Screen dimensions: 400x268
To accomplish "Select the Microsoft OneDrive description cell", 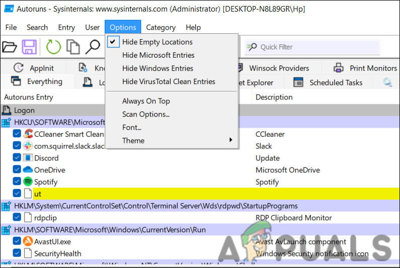I will point(287,170).
